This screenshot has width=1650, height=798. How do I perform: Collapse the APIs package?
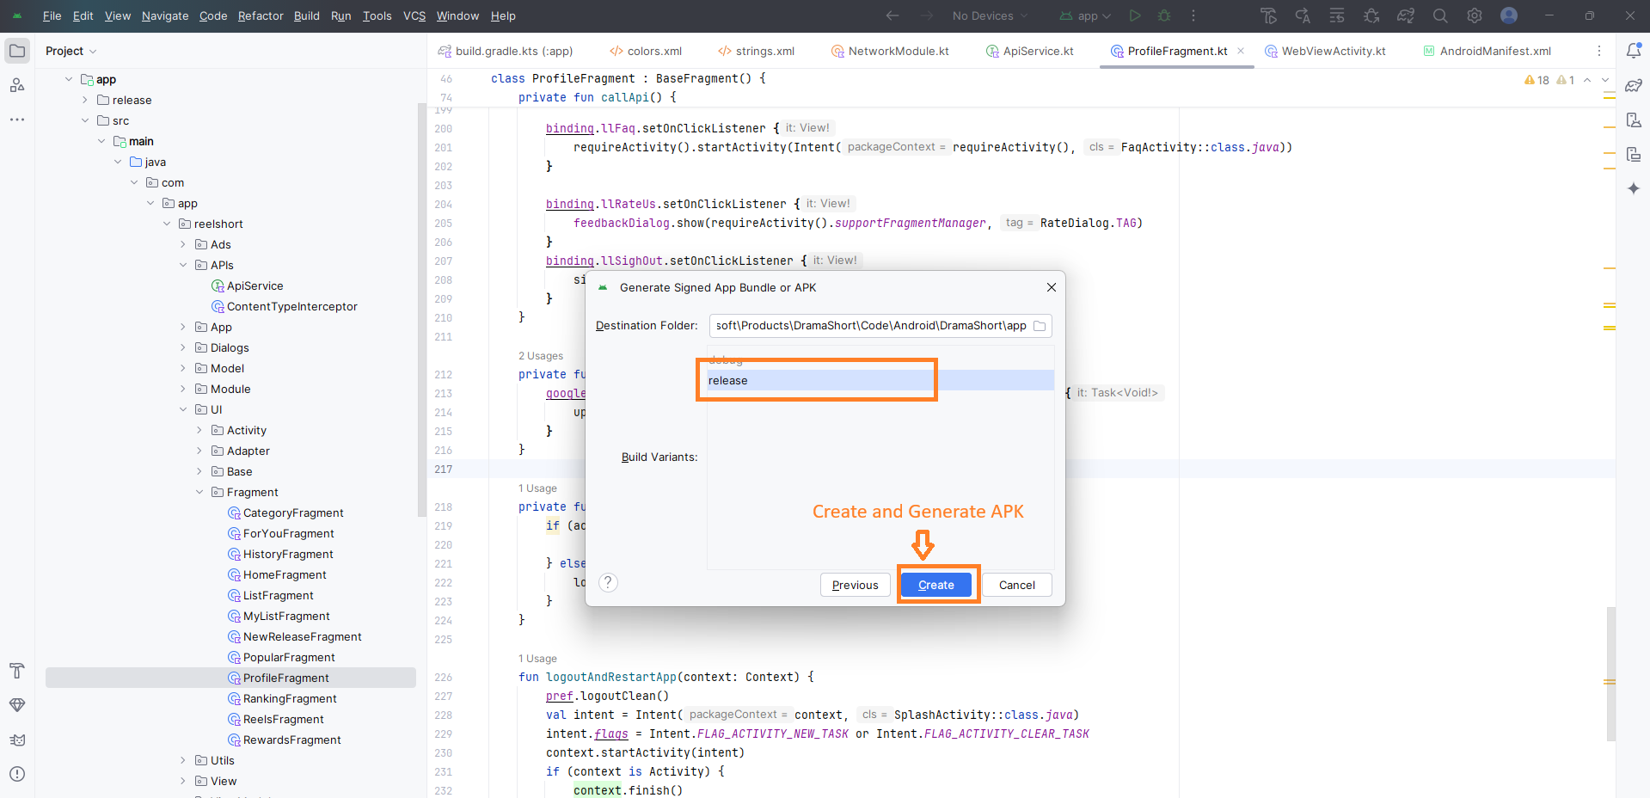pyautogui.click(x=183, y=265)
